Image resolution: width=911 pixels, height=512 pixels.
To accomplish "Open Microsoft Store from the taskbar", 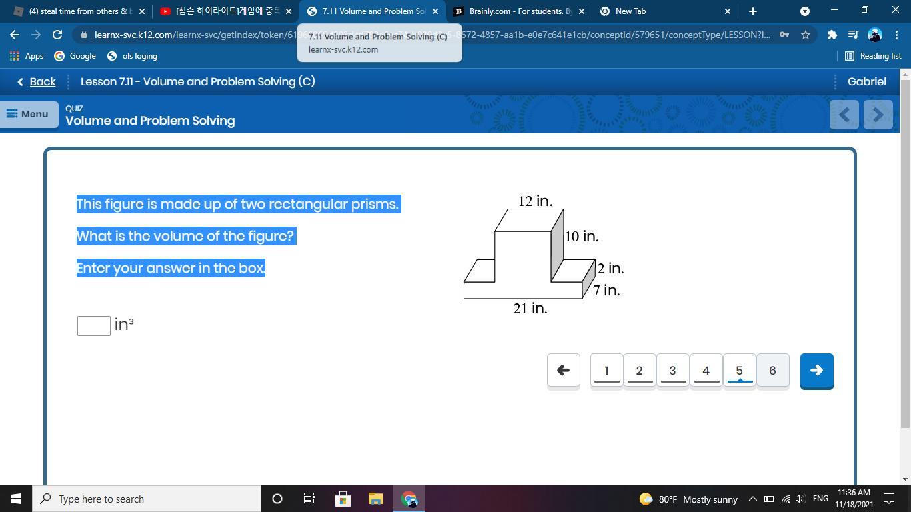I will (343, 499).
